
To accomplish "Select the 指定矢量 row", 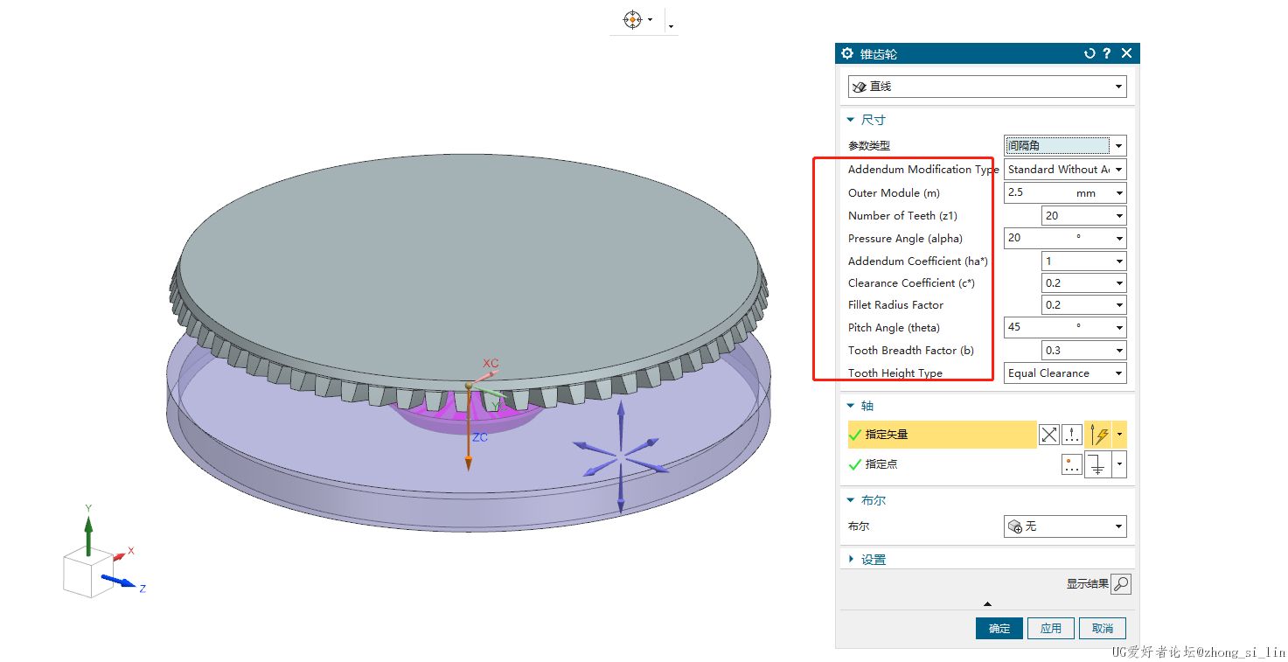I will click(941, 435).
